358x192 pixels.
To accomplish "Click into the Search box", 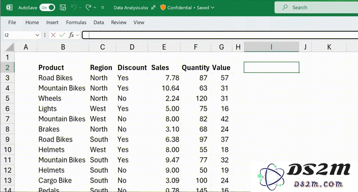I will coord(316,8).
